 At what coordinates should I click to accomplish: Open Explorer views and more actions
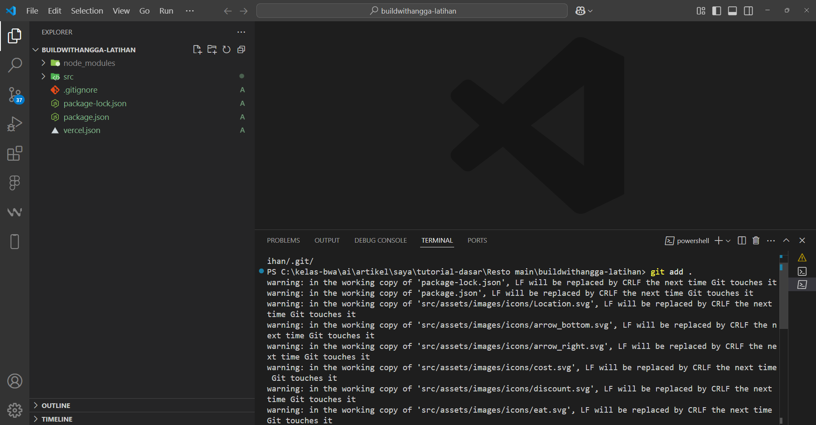pyautogui.click(x=241, y=32)
